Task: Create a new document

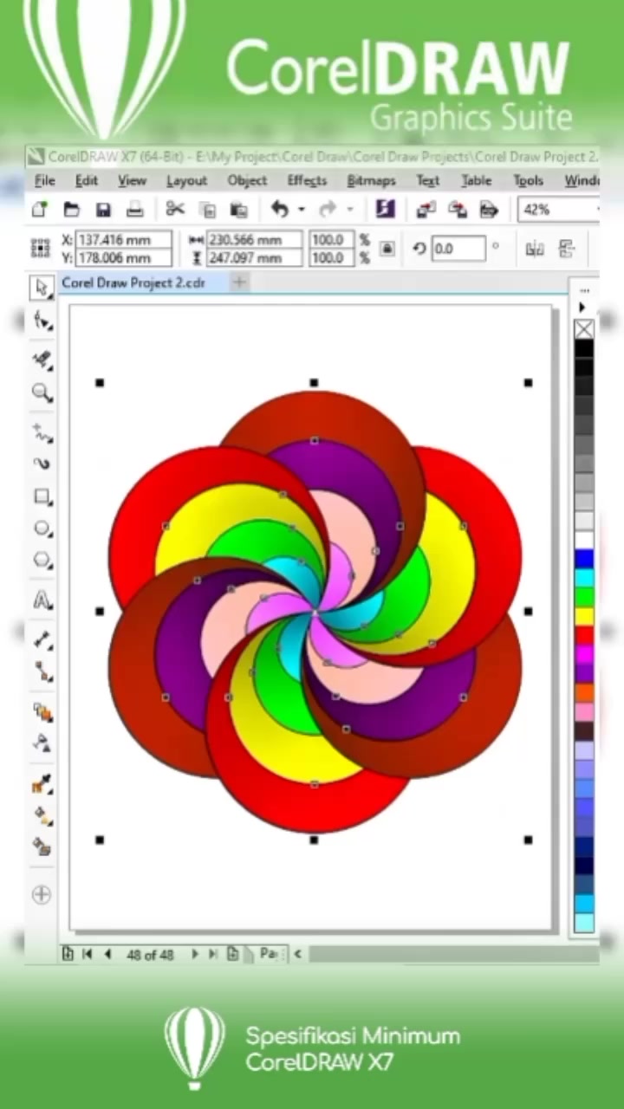Action: (39, 209)
